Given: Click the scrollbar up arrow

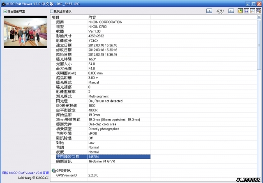Looking at the screenshot, I should 259,17.
